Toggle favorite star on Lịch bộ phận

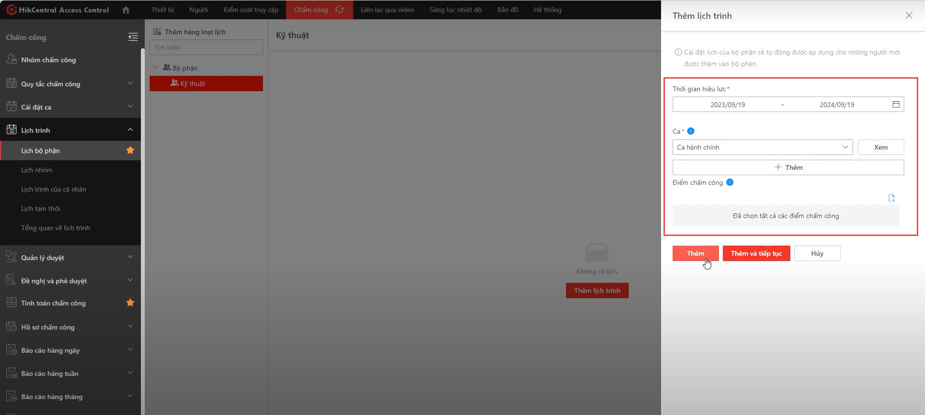[x=130, y=151]
